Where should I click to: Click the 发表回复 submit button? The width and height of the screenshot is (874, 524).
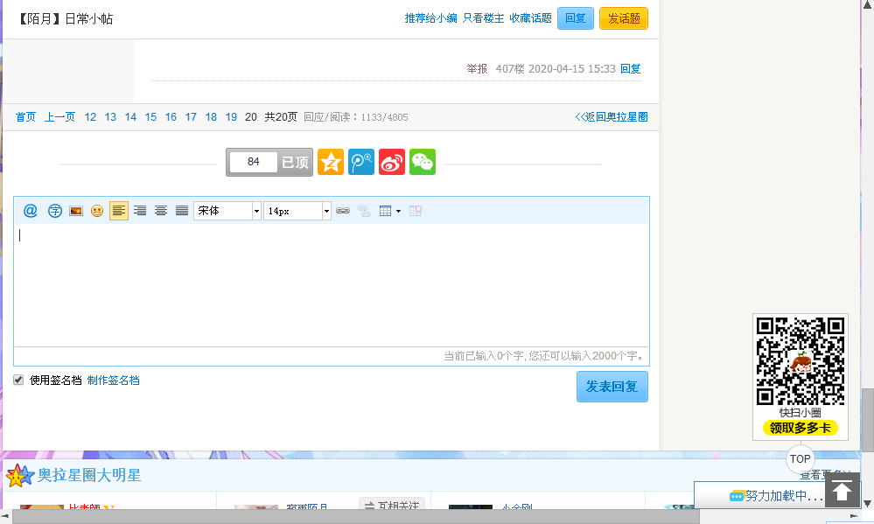coord(612,387)
